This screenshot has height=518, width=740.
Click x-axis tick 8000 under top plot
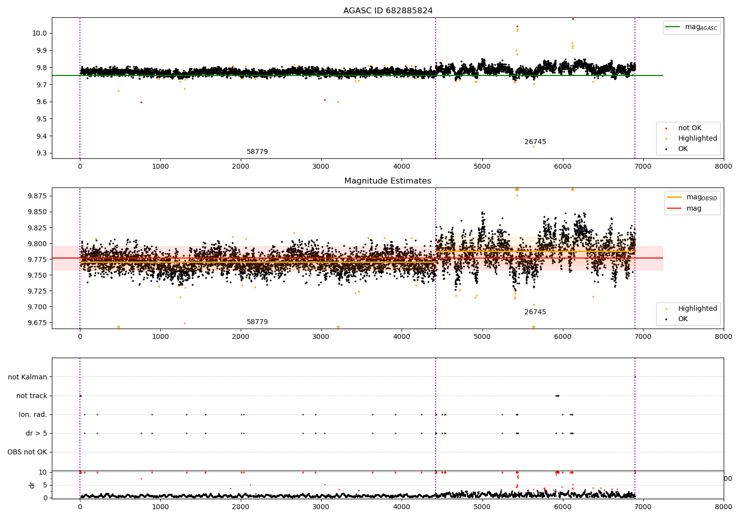(x=724, y=166)
